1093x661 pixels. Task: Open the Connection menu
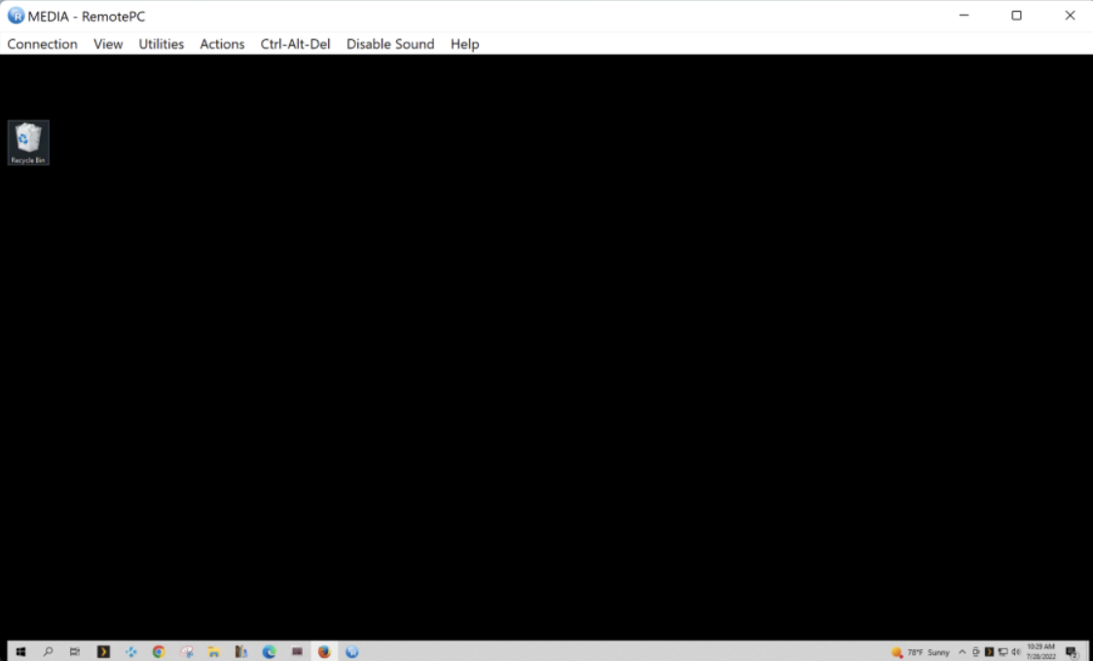pyautogui.click(x=42, y=44)
